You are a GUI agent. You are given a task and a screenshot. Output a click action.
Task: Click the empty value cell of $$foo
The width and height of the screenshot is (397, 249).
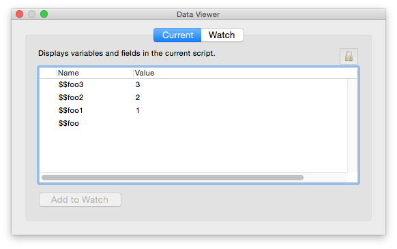[240, 123]
